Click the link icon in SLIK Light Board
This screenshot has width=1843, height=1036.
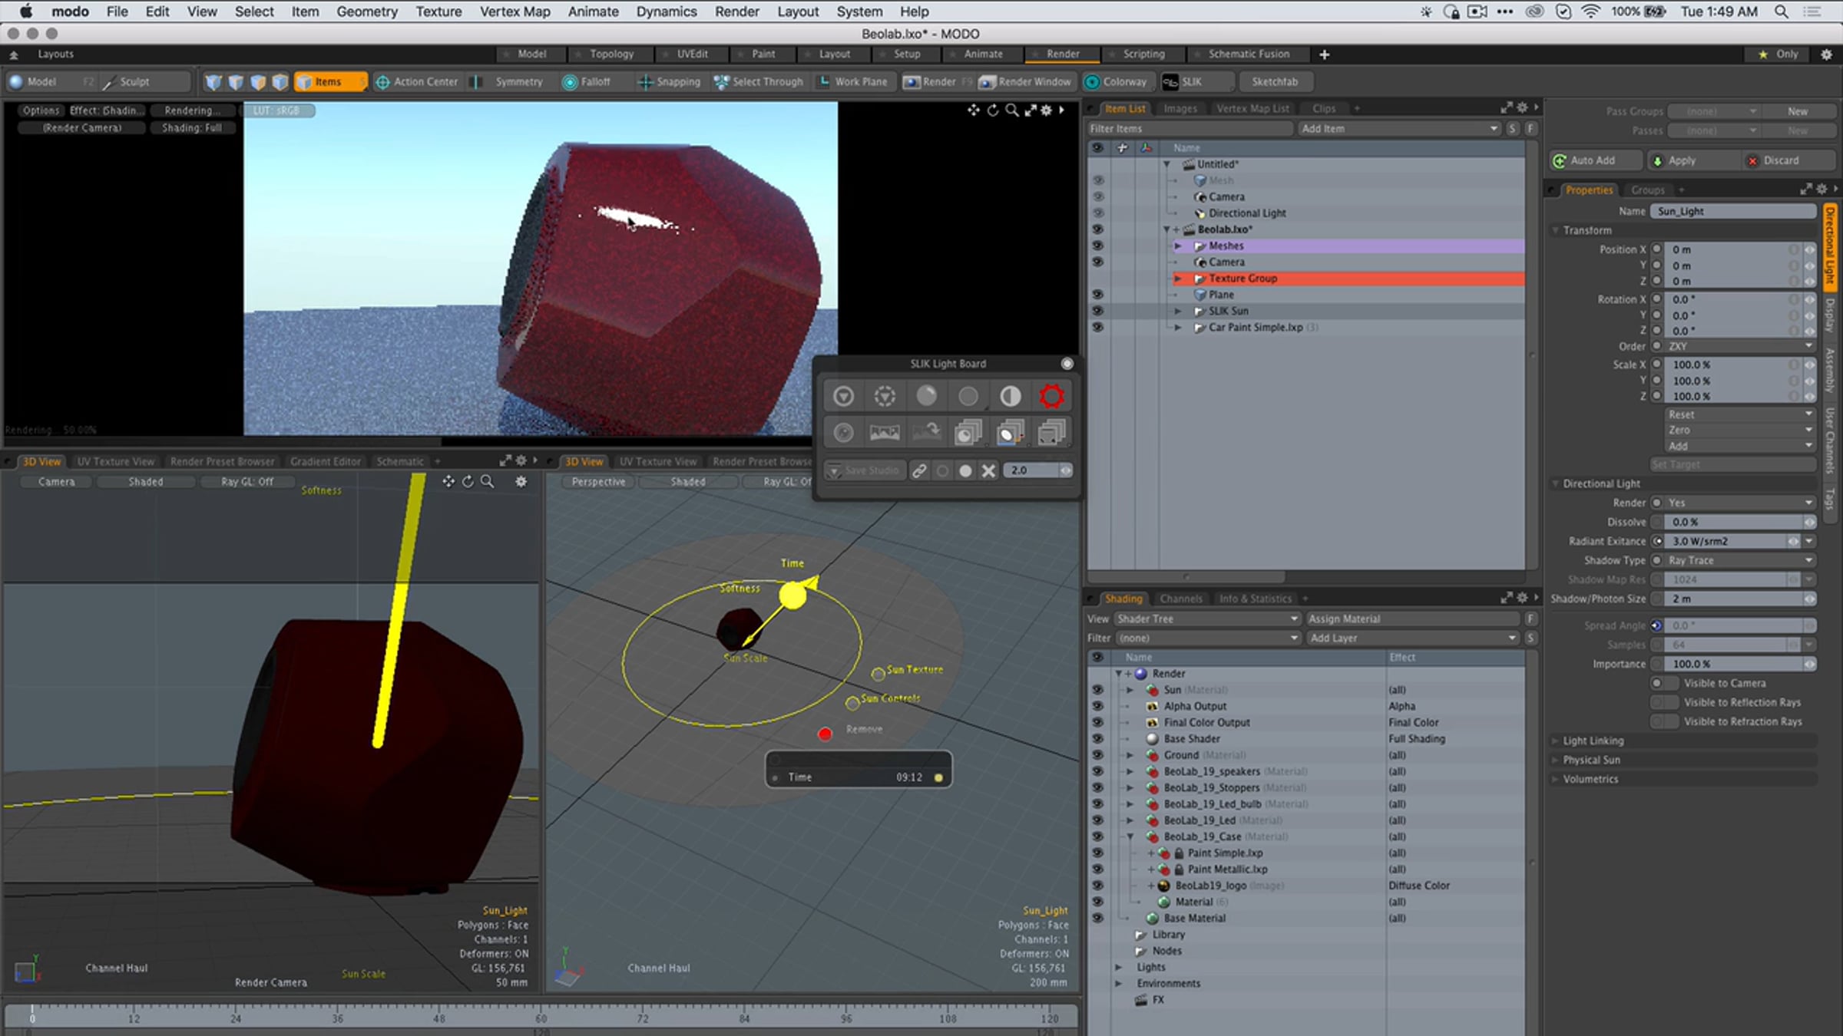(919, 470)
